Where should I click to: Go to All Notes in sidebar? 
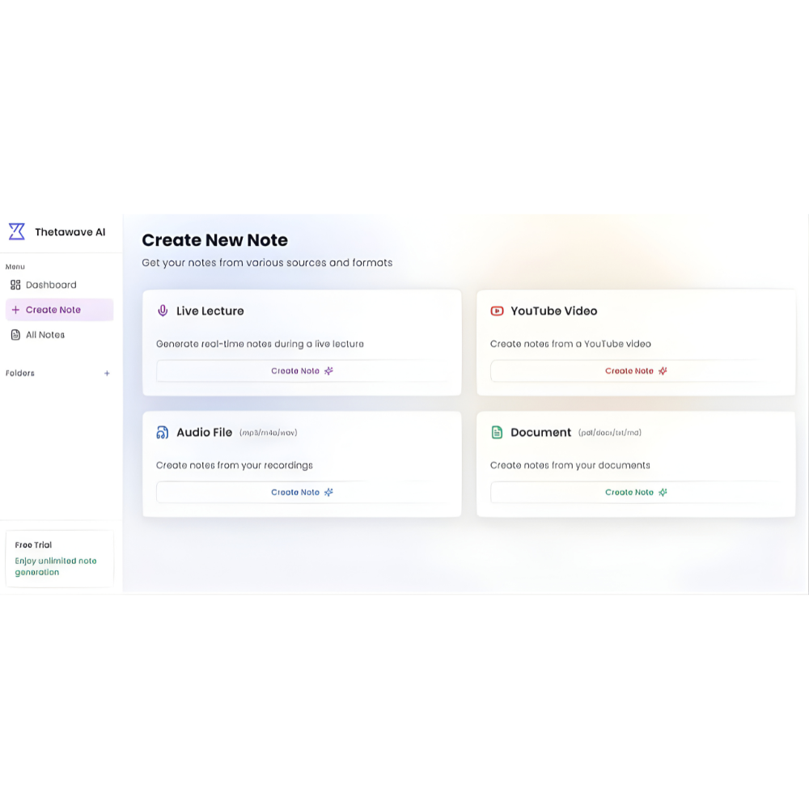45,335
